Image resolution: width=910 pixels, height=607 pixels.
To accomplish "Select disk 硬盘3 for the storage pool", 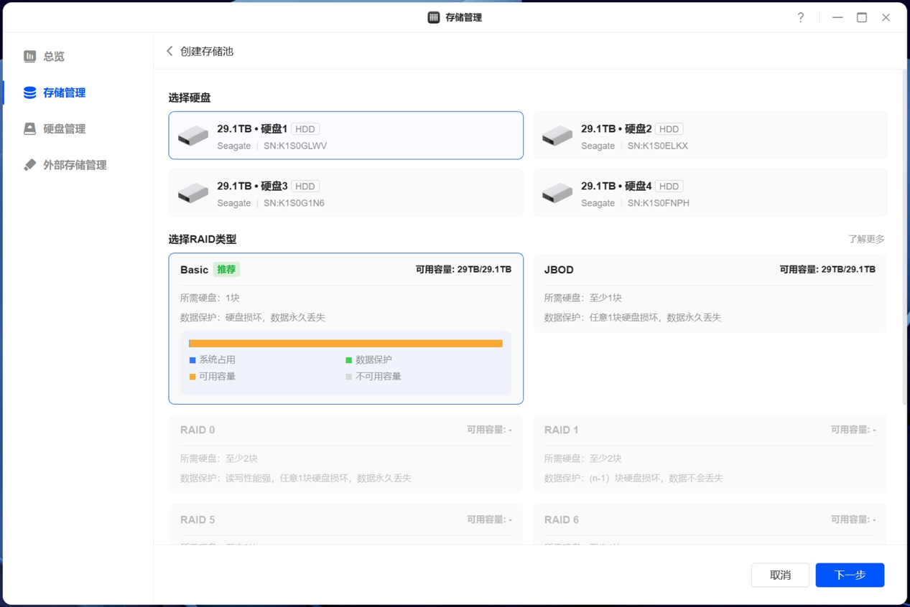I will 345,192.
